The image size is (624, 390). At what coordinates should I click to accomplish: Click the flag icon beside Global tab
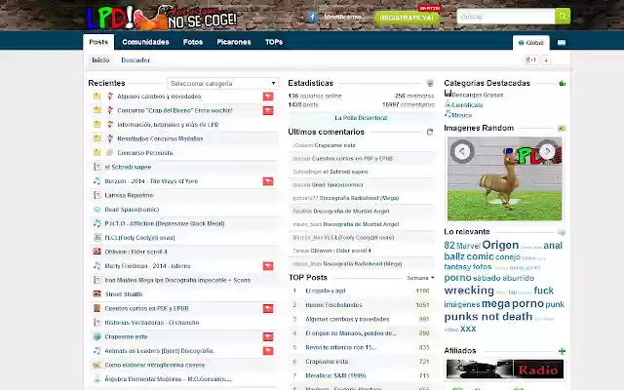(x=562, y=43)
